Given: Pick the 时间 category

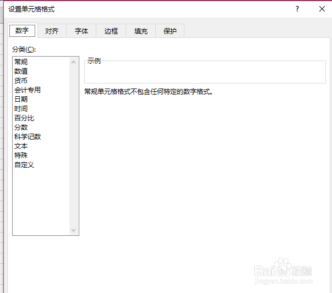Looking at the screenshot, I should pos(21,108).
